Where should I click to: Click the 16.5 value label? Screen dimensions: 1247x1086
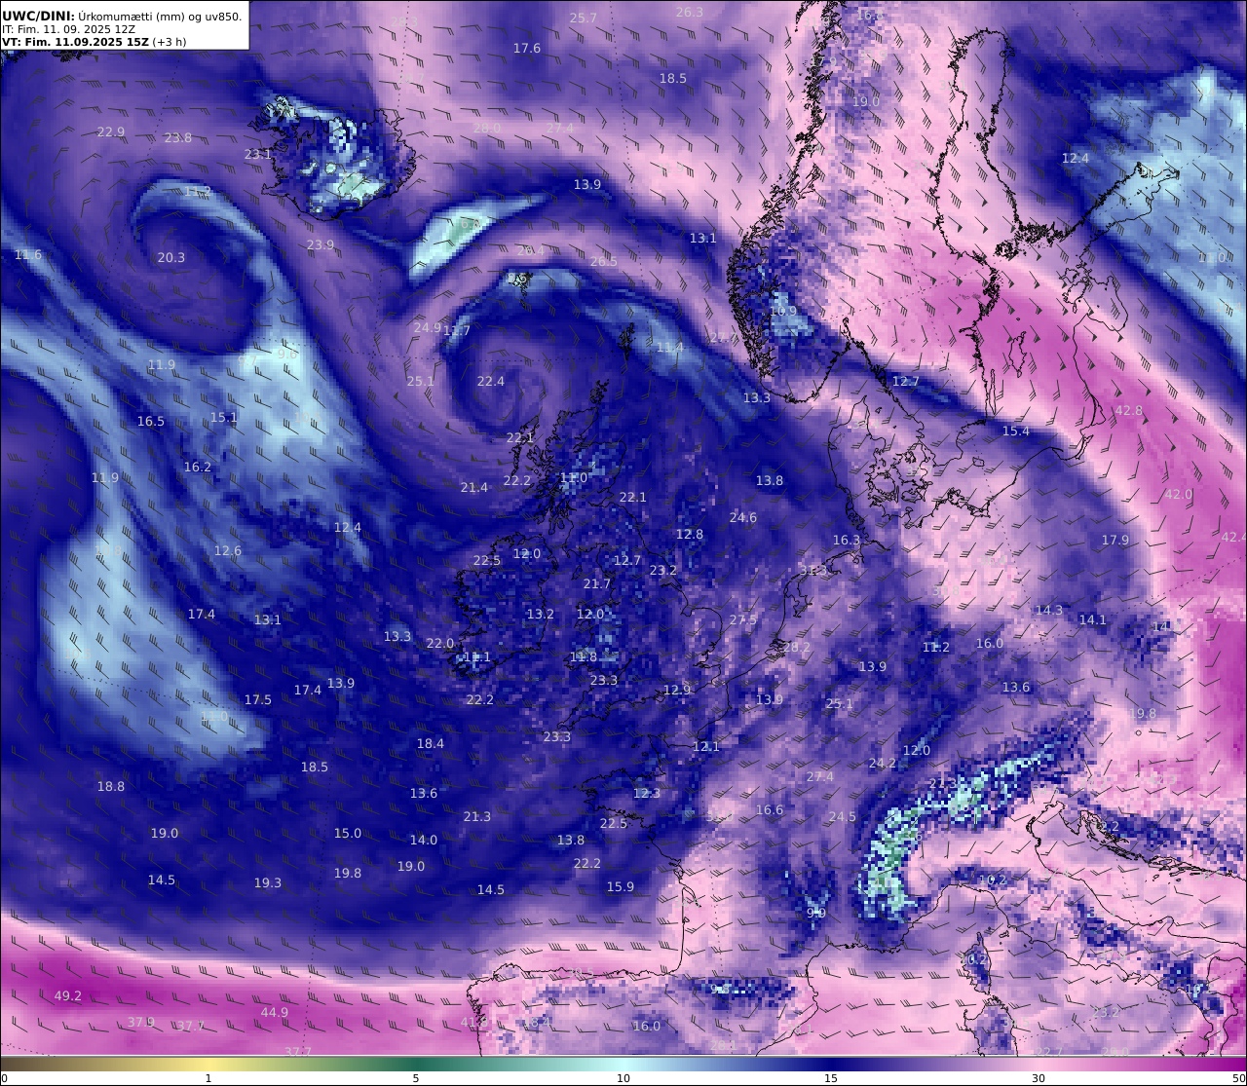151,421
